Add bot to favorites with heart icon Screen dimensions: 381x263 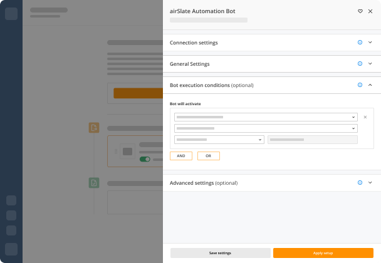pyautogui.click(x=360, y=11)
